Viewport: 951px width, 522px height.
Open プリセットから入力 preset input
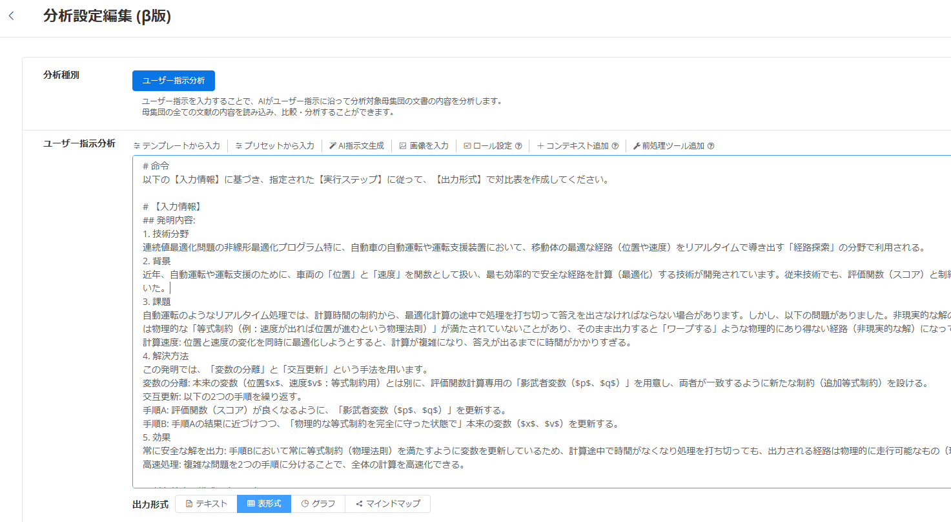click(274, 146)
